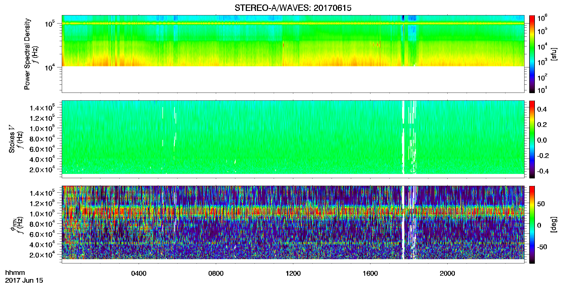Click the 10^5 frequency tick of top panel
586x302 pixels.
point(50,24)
